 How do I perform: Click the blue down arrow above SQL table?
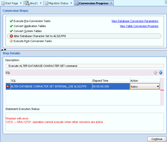pyautogui.click(x=160, y=73)
